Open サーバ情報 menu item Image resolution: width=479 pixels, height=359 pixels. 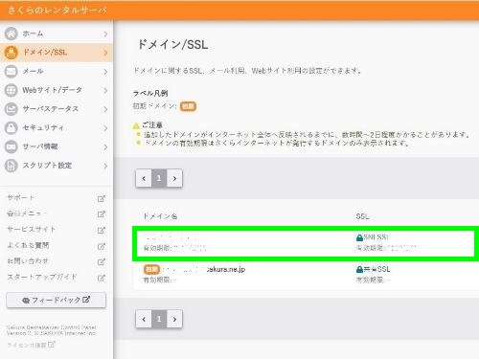(57, 146)
